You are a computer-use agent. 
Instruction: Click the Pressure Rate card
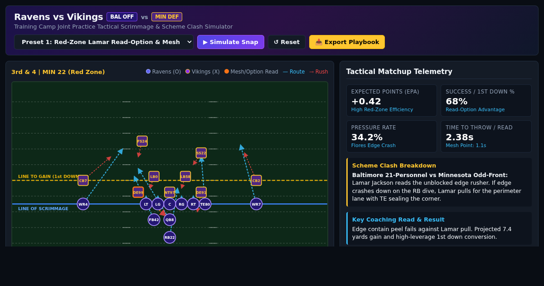(392, 137)
